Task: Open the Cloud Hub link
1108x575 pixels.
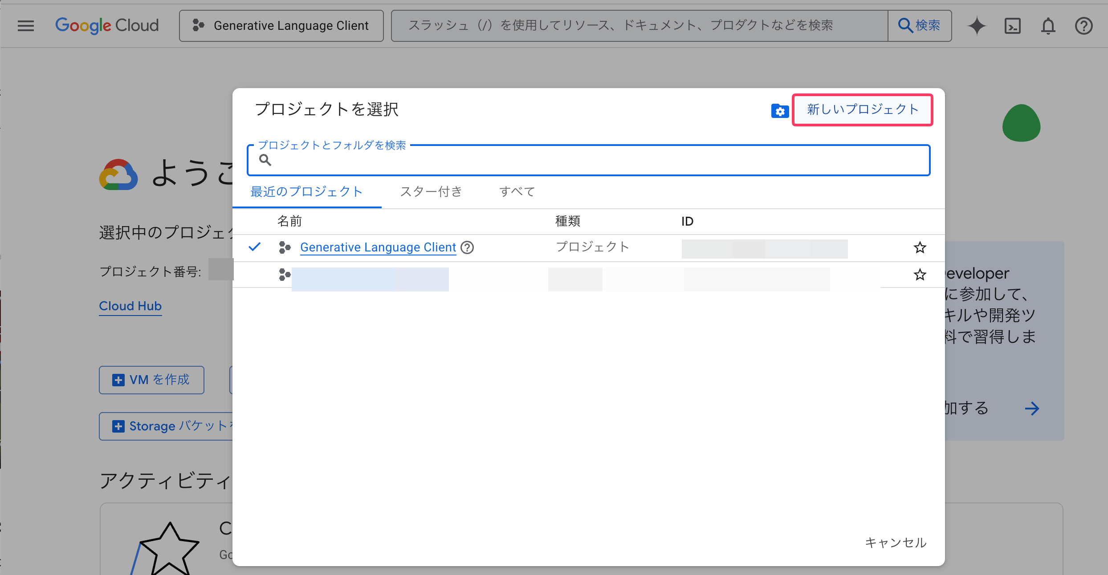Action: pos(130,306)
